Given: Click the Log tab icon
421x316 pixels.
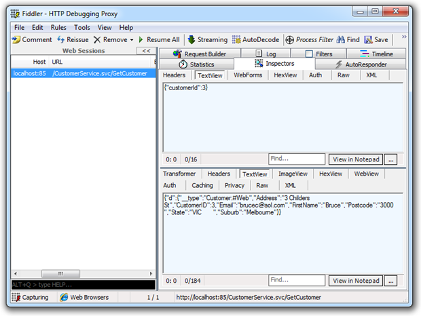Looking at the screenshot, I should pos(259,54).
